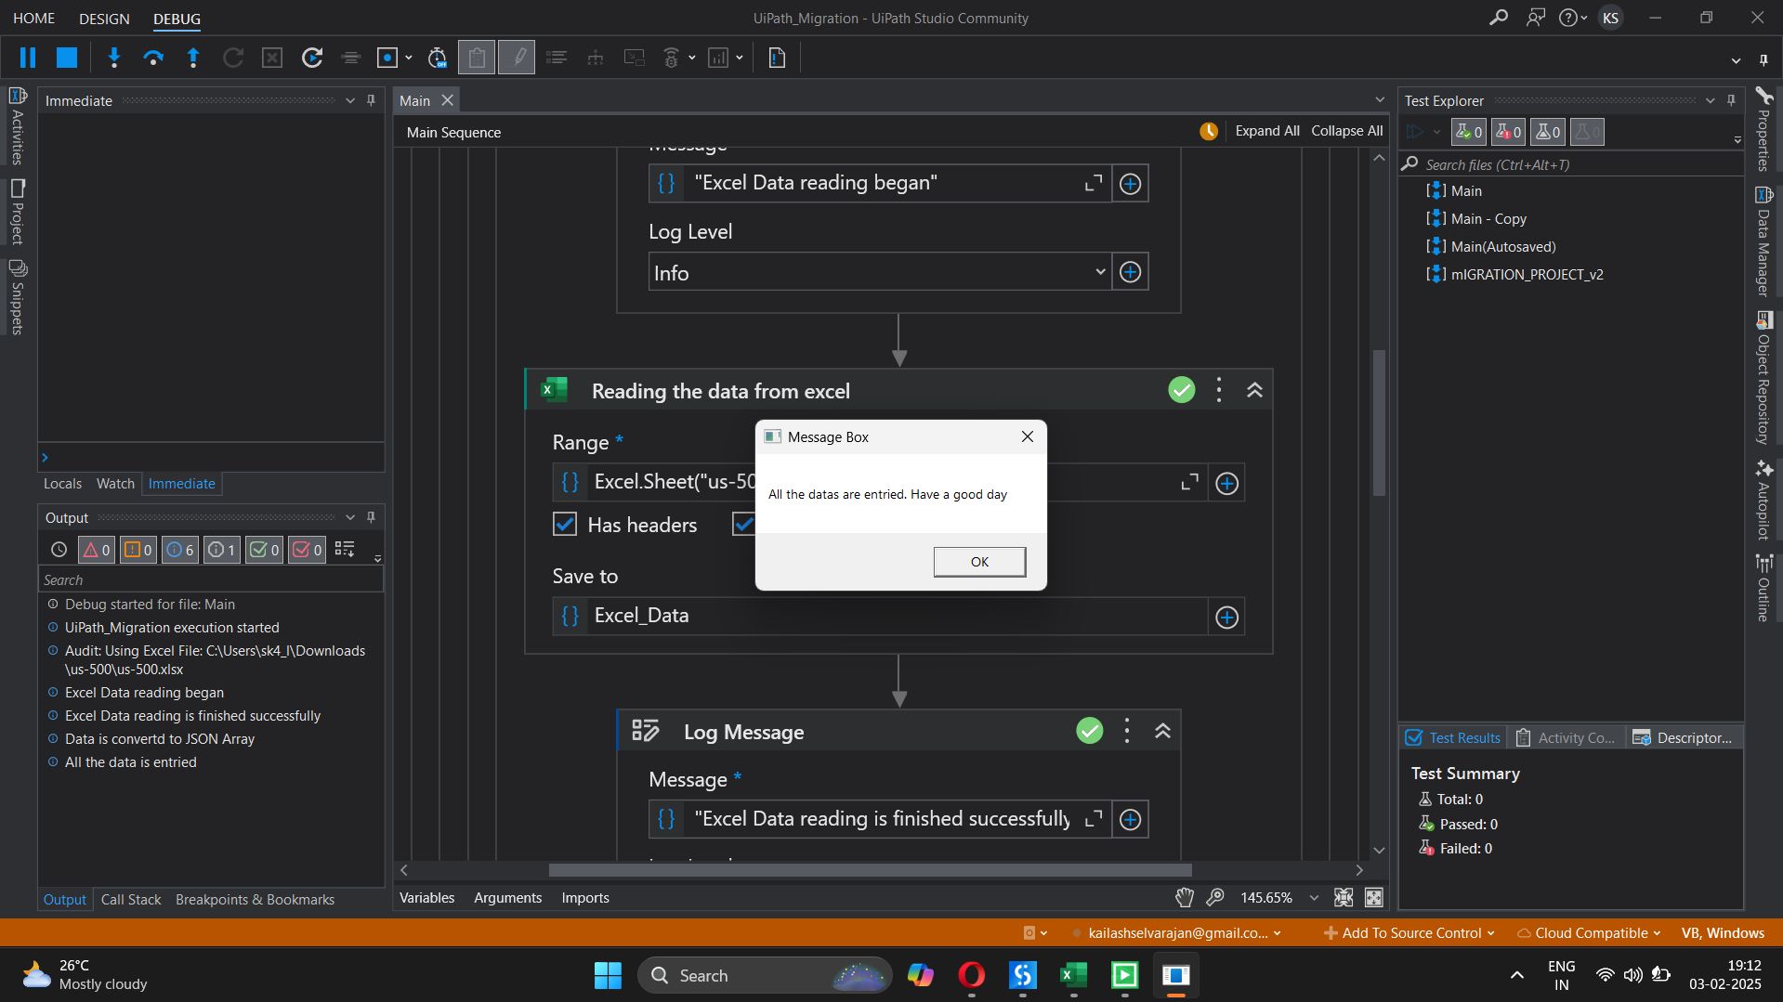The width and height of the screenshot is (1783, 1002).
Task: Open the Excel activity three-dot options menu
Action: [1219, 390]
